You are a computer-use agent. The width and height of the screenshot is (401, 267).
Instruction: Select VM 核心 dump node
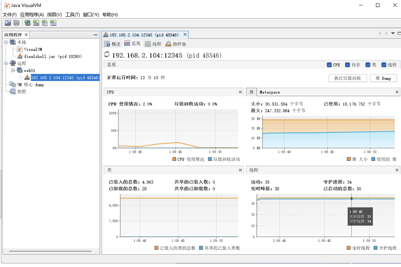tap(30, 85)
